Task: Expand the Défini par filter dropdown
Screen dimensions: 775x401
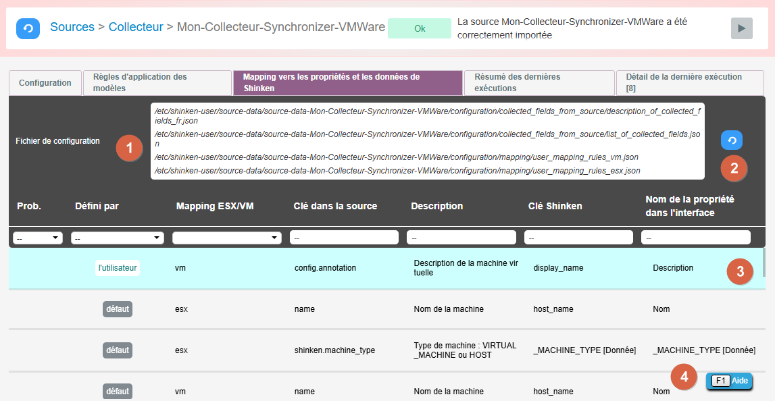Action: (118, 238)
